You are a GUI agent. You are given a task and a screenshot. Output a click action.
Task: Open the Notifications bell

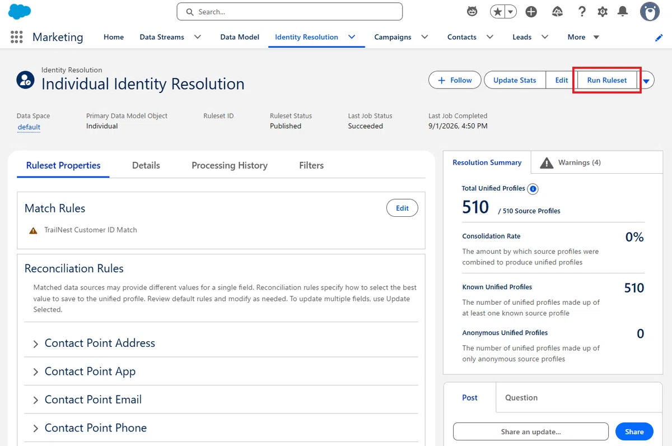point(623,12)
